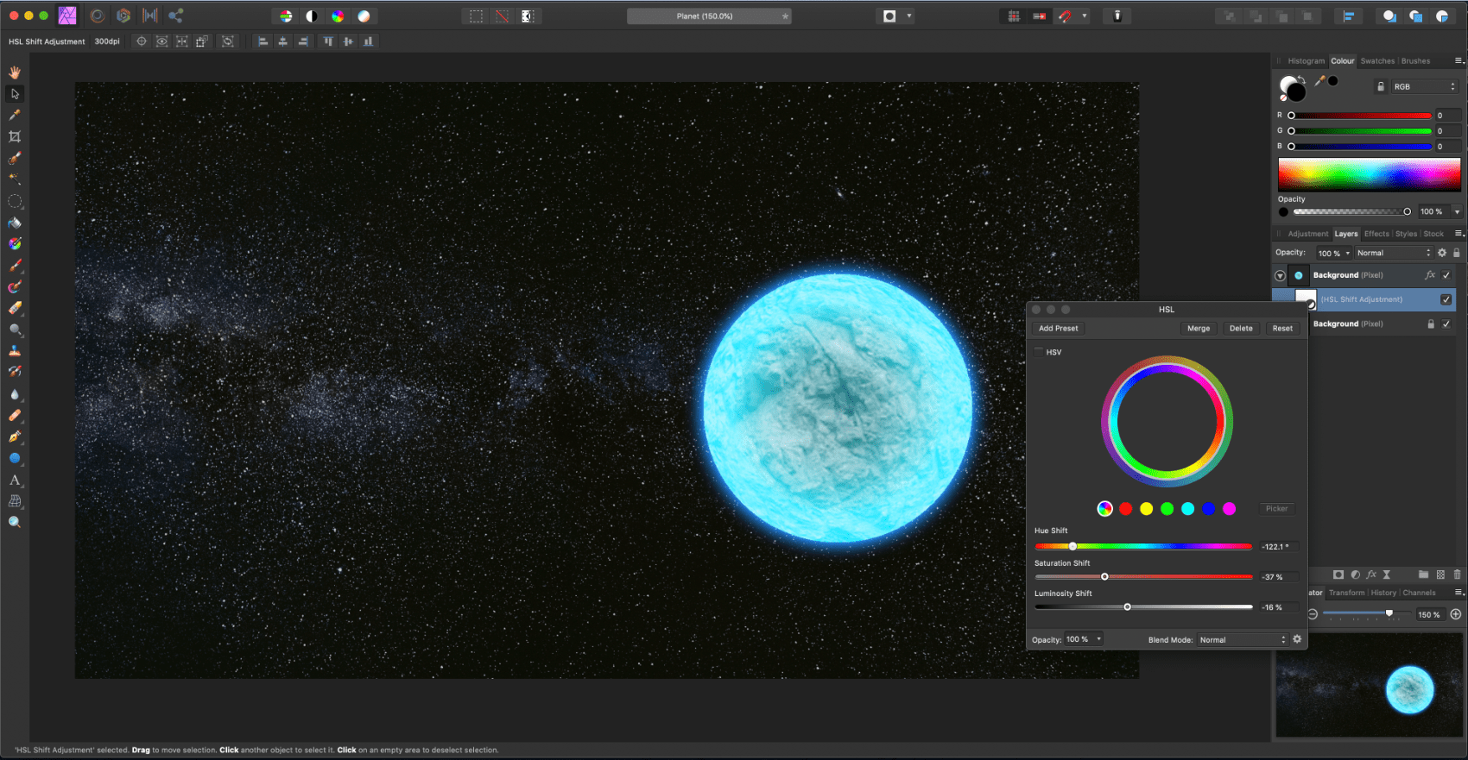Select the Artistic Text tool
This screenshot has width=1468, height=760.
coord(15,480)
